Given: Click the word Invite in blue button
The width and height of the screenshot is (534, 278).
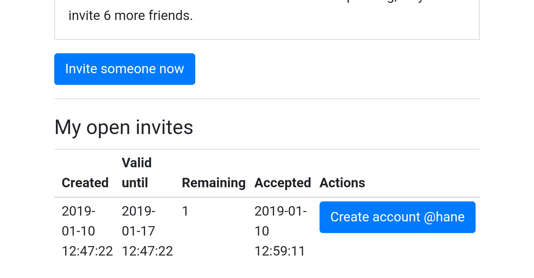Looking at the screenshot, I should point(81,69).
